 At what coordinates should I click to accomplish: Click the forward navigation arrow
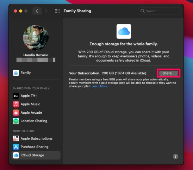tap(46, 11)
